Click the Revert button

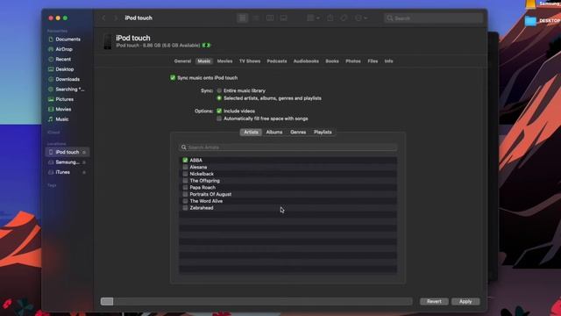click(434, 302)
